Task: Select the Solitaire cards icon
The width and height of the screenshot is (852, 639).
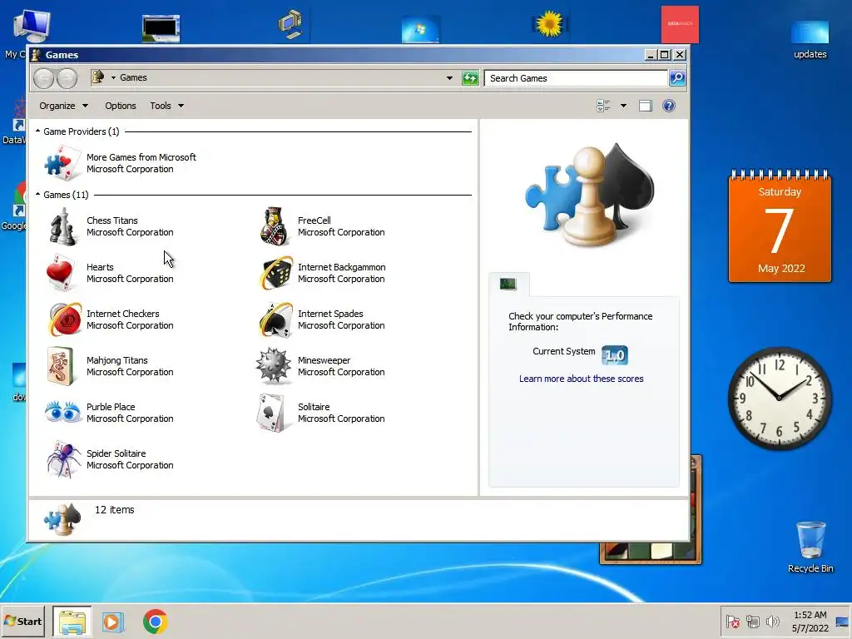Action: click(270, 413)
